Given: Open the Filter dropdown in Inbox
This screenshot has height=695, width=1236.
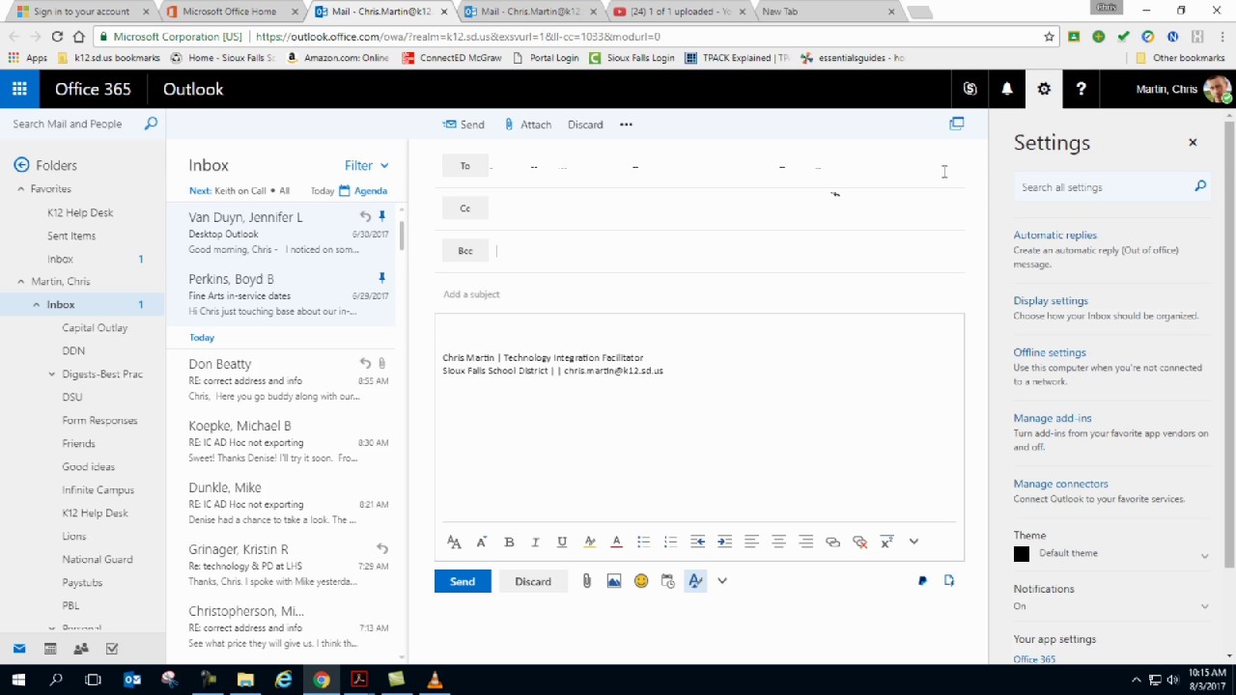Looking at the screenshot, I should pos(366,165).
